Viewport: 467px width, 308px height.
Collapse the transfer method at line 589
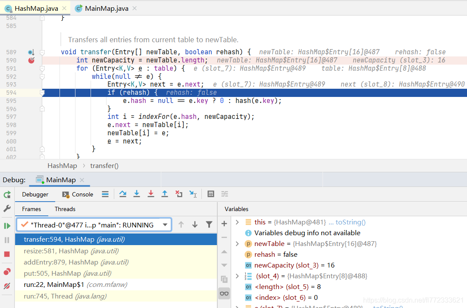tap(42, 53)
